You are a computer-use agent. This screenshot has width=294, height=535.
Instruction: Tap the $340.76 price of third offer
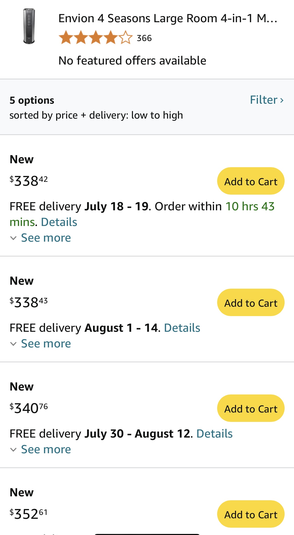click(29, 408)
